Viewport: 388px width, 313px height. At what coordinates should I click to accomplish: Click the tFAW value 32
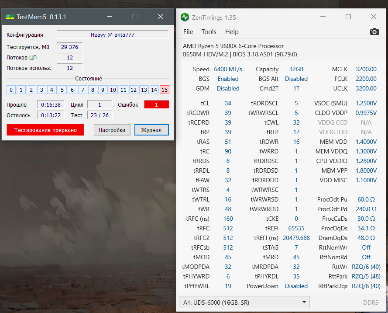click(228, 180)
